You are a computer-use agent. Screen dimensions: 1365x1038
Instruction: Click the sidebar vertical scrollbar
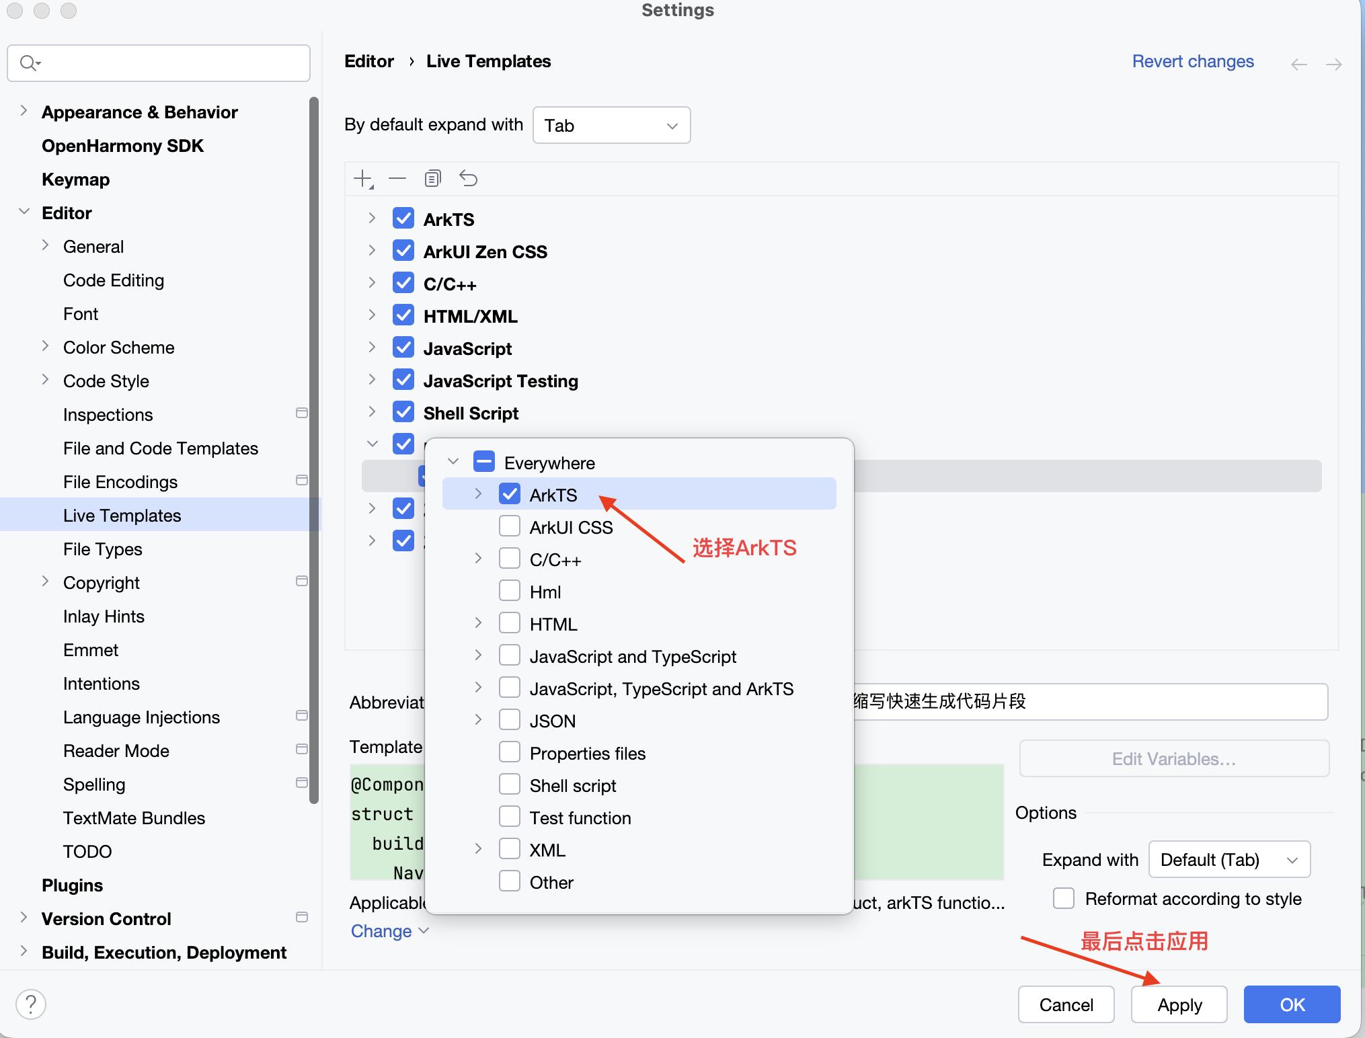(313, 450)
